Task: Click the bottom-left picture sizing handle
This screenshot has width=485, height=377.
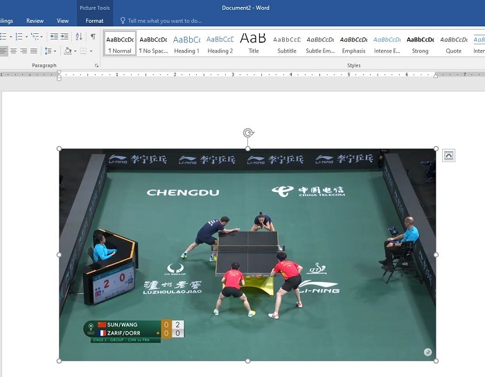Action: tap(59, 361)
